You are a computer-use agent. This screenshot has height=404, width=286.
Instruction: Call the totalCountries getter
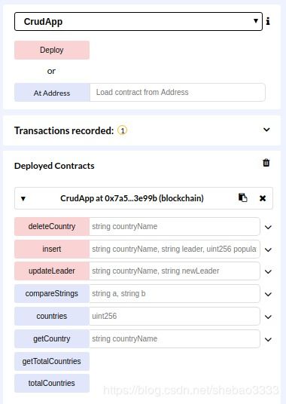[52, 383]
